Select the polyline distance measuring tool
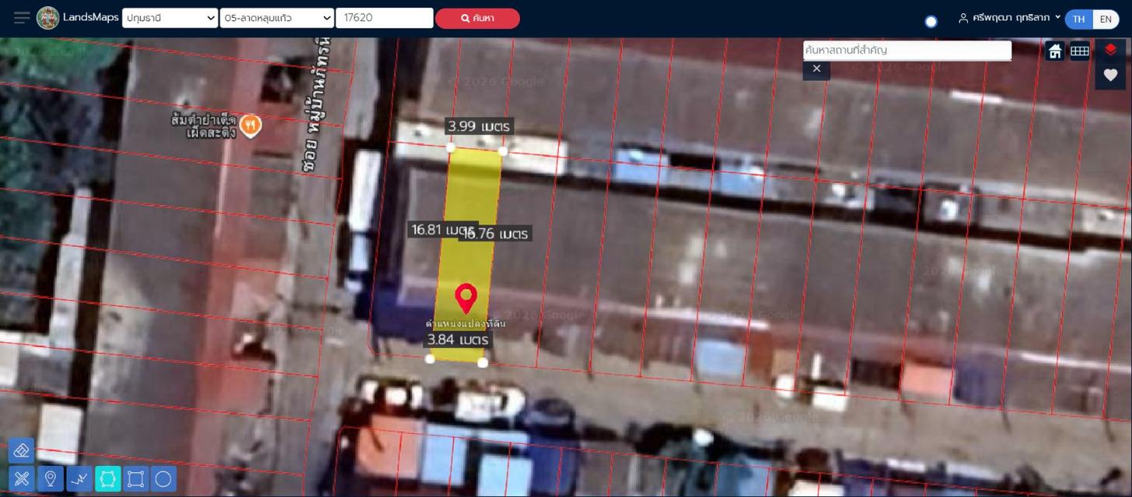Screen dimensions: 1132x497 point(79,478)
